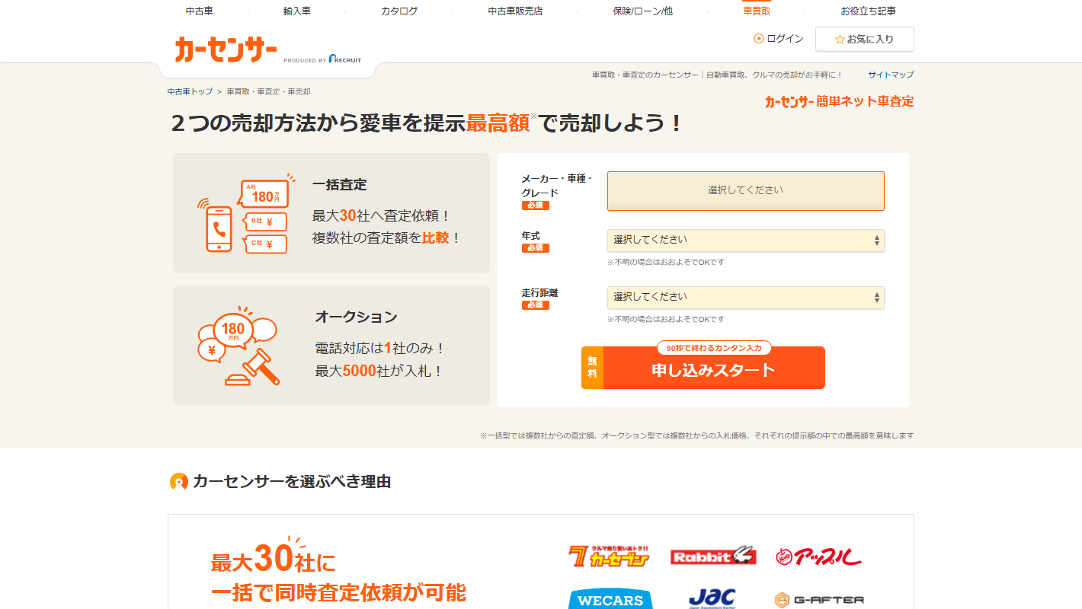Screen dimensions: 1082x609
Task: Open 保険/ローン/他 navigation item
Action: click(642, 11)
